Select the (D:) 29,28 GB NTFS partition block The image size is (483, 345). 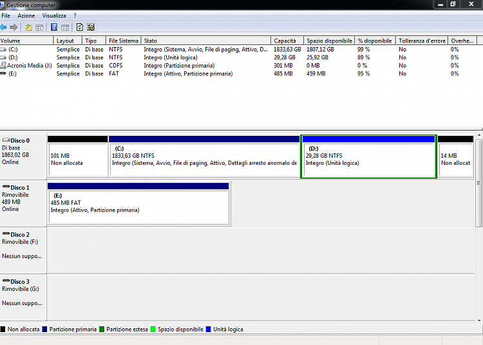tap(368, 156)
